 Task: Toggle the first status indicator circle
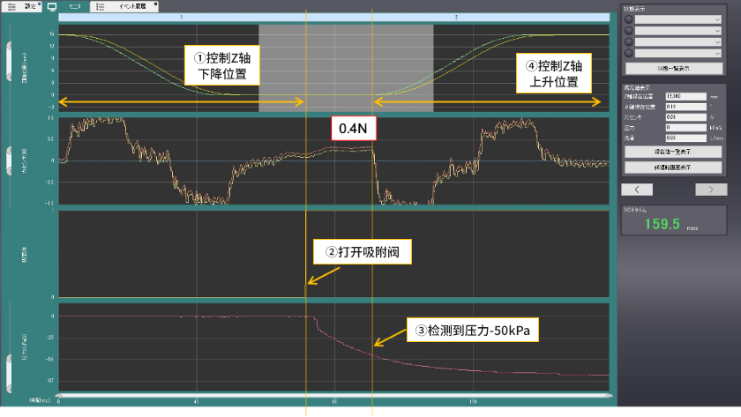pyautogui.click(x=628, y=19)
